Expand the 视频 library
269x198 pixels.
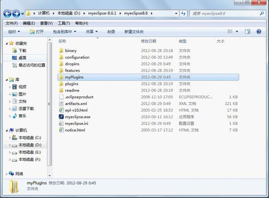coord(10,87)
